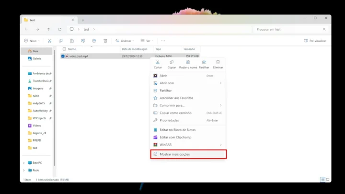
Task: Select Mostrar mais opções
Action: click(x=188, y=154)
